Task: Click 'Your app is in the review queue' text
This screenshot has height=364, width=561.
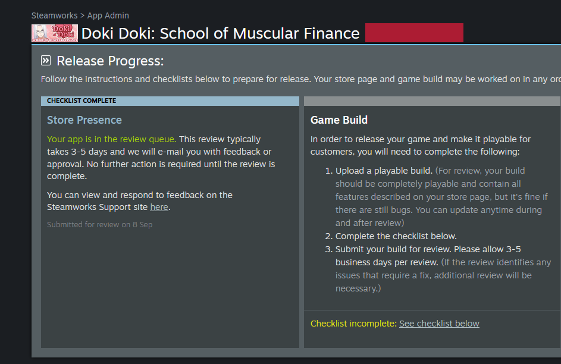Action: (x=112, y=139)
